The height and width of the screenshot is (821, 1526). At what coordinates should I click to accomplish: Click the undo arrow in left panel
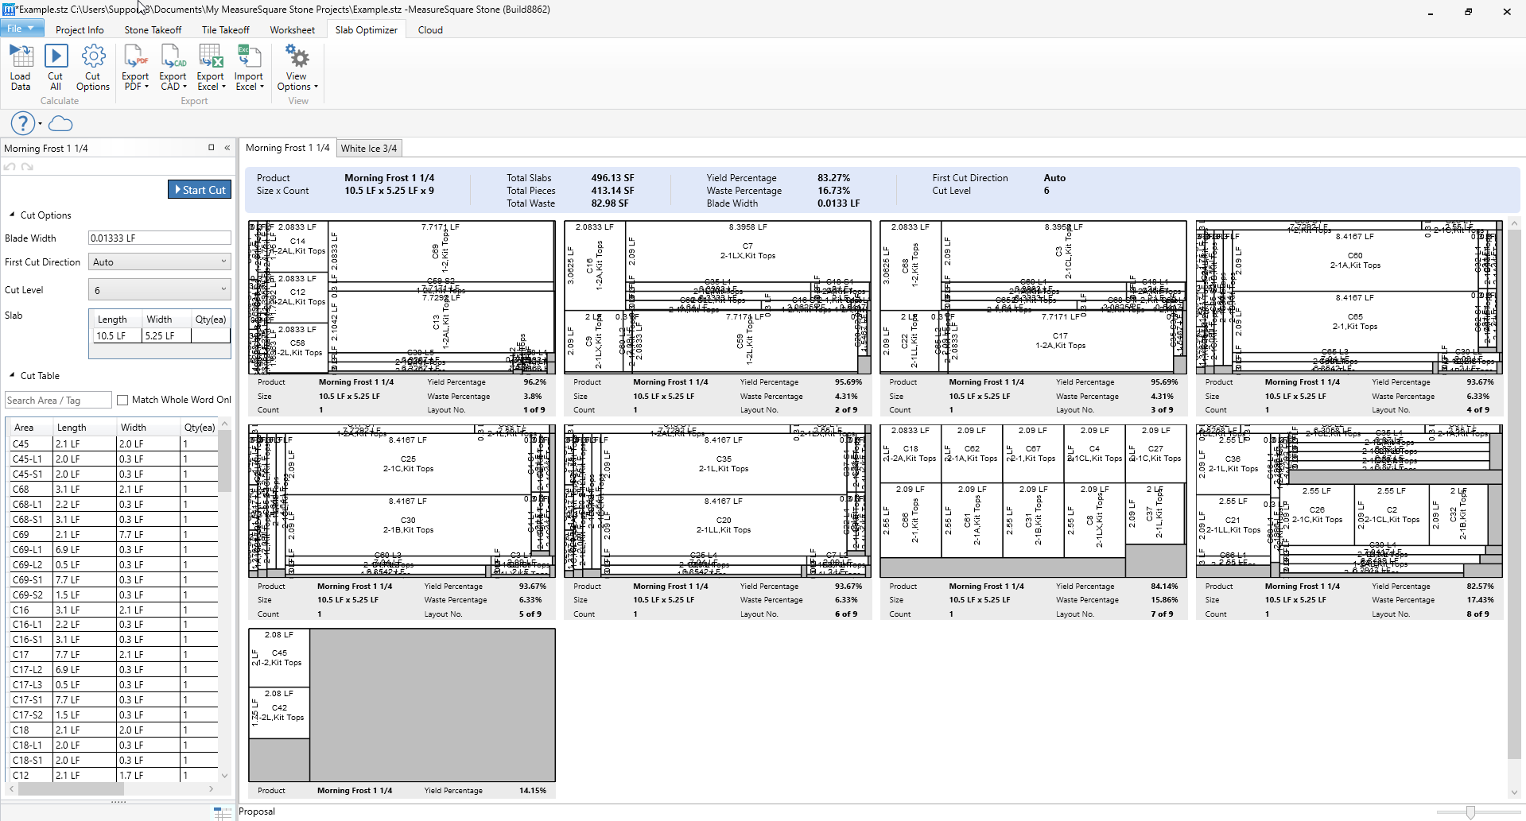10,167
